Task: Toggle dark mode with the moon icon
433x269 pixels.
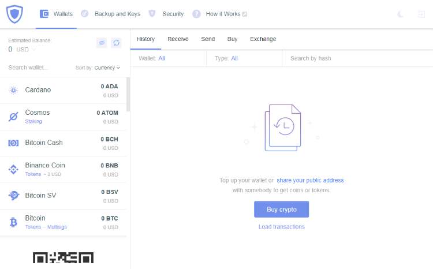Action: click(x=401, y=14)
